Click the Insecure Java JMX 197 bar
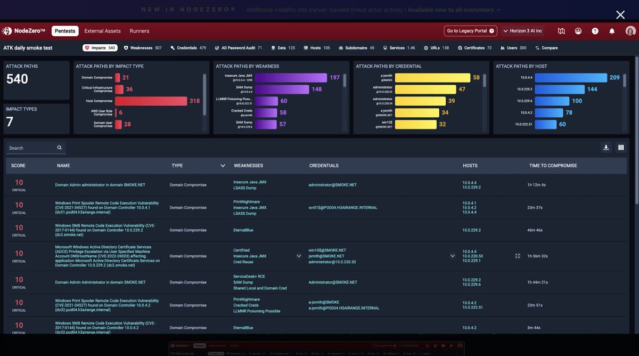Viewport: 639px width, 356px height. pyautogui.click(x=291, y=77)
